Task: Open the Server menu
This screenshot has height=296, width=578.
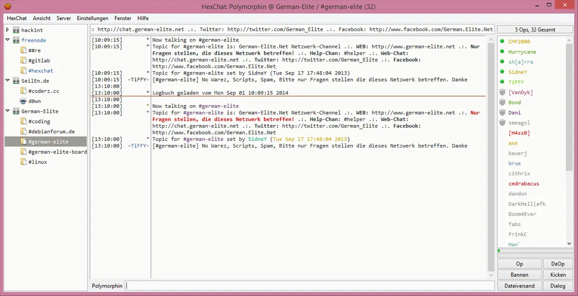Action: pyautogui.click(x=64, y=18)
